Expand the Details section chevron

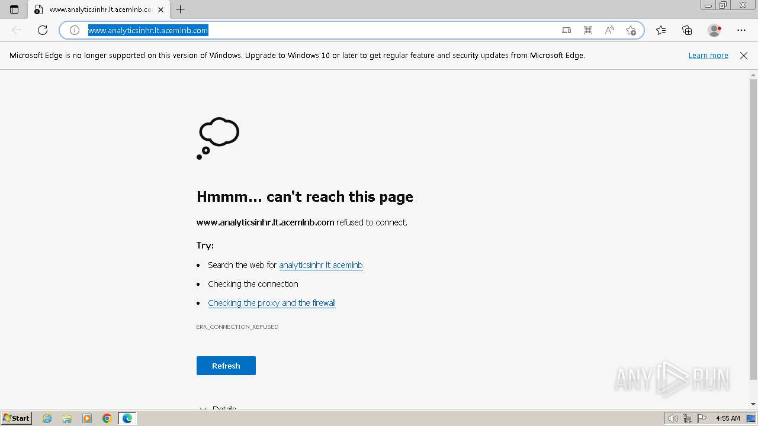pos(203,409)
